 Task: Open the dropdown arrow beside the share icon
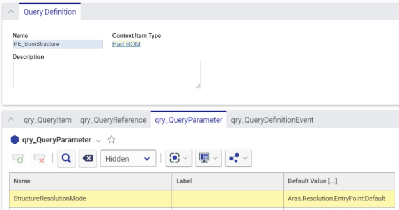click(x=244, y=158)
